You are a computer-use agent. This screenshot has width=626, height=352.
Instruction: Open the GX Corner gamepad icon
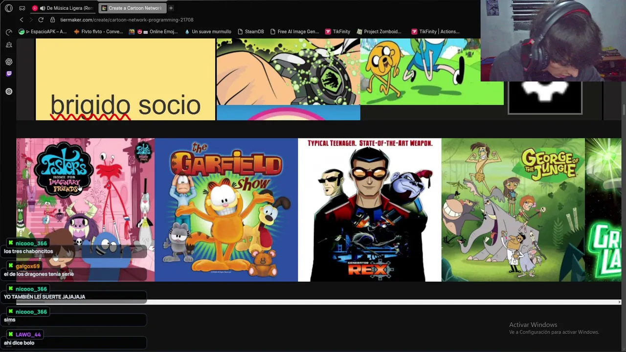[22, 8]
